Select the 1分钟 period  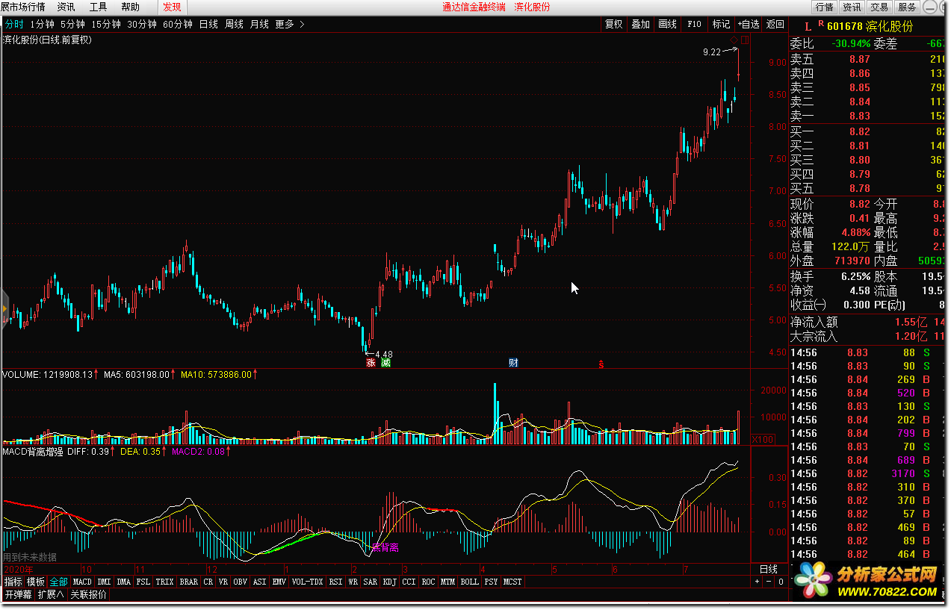pyautogui.click(x=41, y=24)
